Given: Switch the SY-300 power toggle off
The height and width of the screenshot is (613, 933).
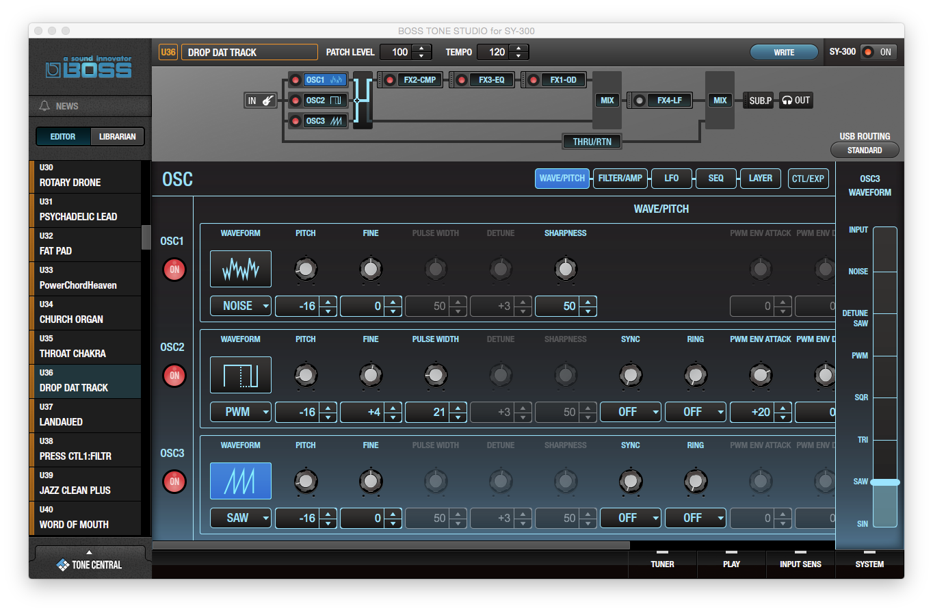Looking at the screenshot, I should [x=878, y=51].
